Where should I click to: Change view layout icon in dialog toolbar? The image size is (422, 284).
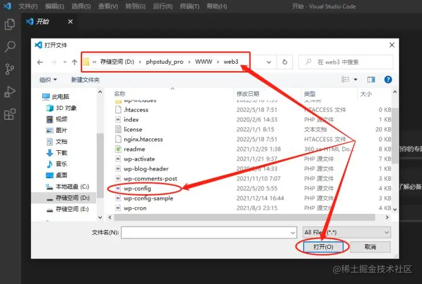345,79
